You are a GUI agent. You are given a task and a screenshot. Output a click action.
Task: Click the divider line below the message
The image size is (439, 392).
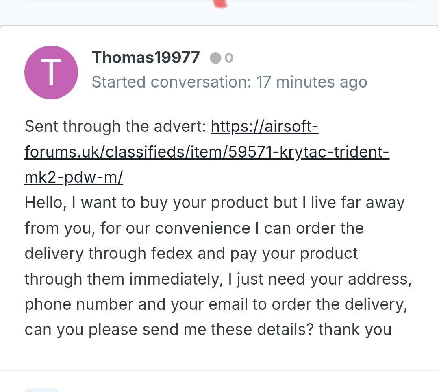pos(219,370)
